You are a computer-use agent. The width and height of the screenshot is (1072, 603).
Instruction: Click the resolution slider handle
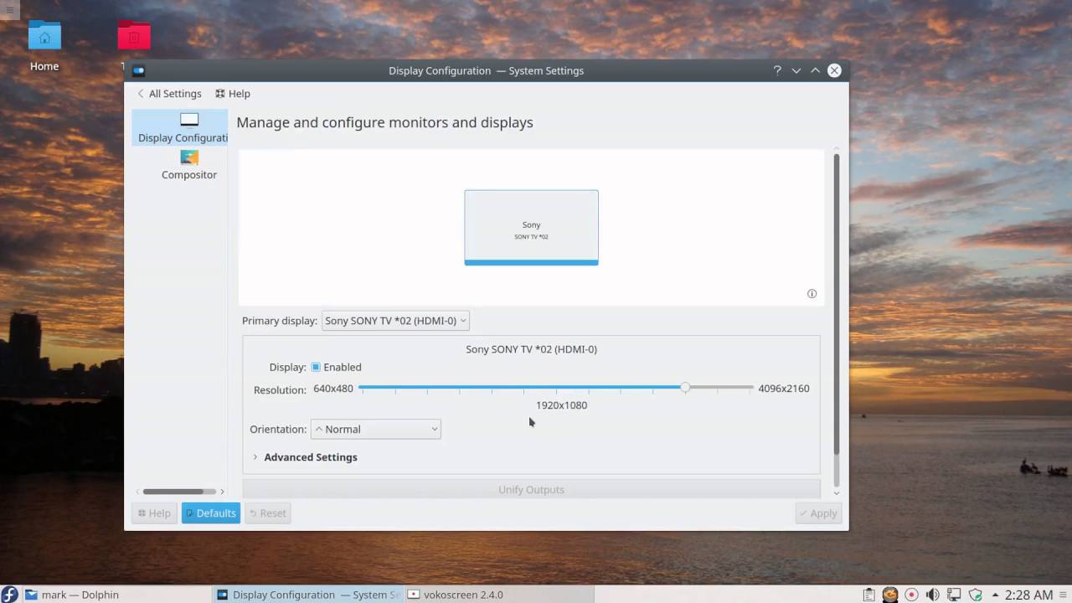pyautogui.click(x=685, y=388)
